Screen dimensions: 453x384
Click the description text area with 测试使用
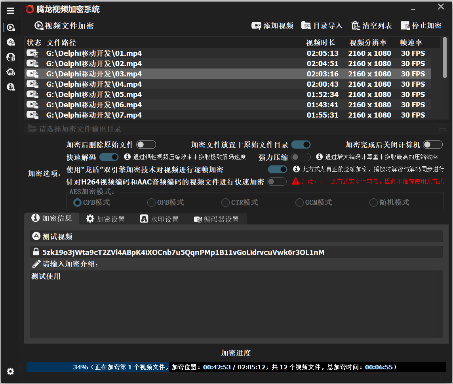pos(236,304)
